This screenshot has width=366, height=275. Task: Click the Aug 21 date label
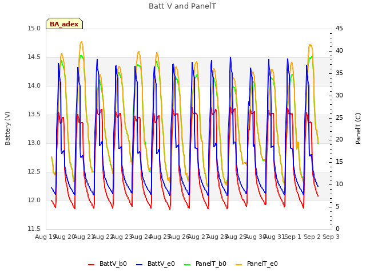tap(84, 237)
